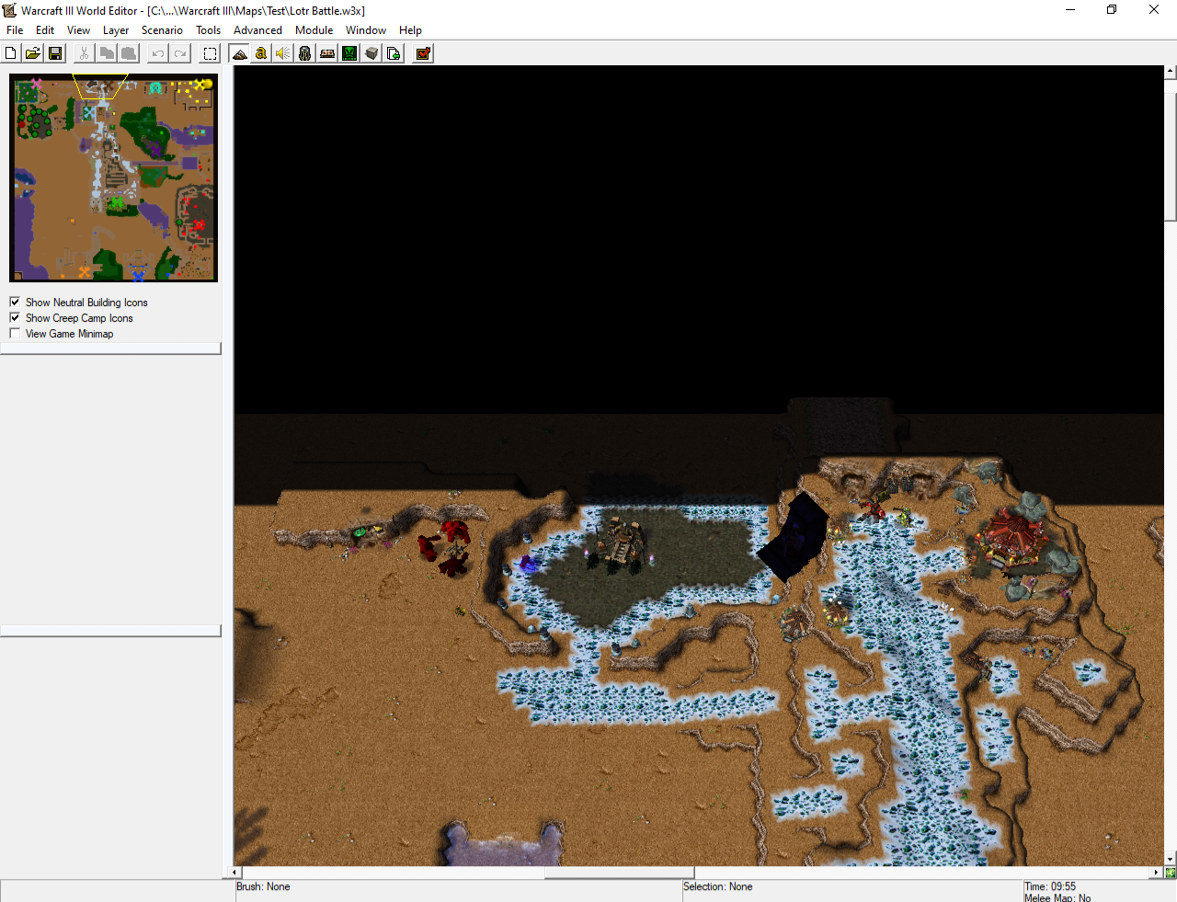Open the Scenario menu
This screenshot has height=902, width=1177.
tap(162, 30)
